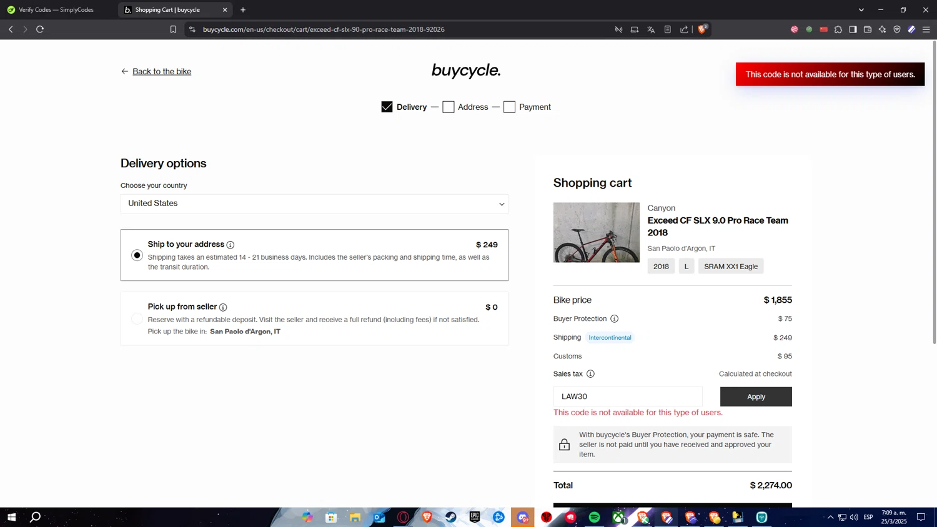Screen dimensions: 937x527
Task: Open volume control in system tray
Action: pyautogui.click(x=854, y=517)
